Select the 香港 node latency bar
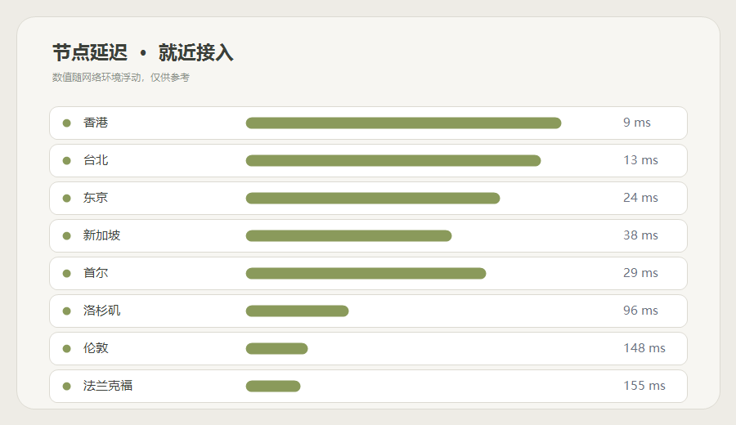This screenshot has height=425, width=736. tap(403, 123)
